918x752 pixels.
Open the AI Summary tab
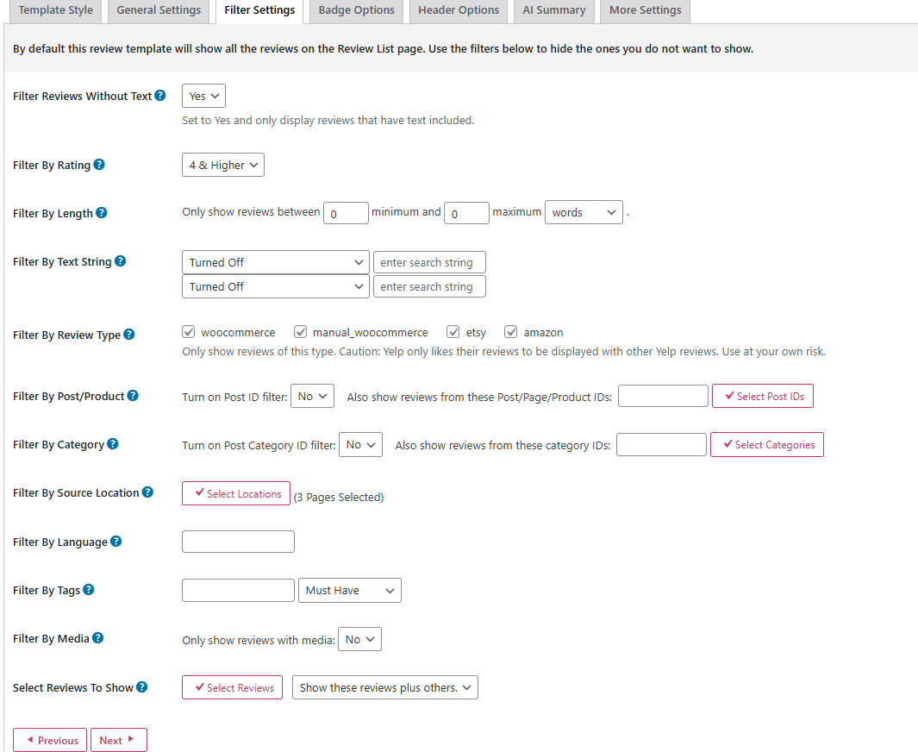(553, 10)
